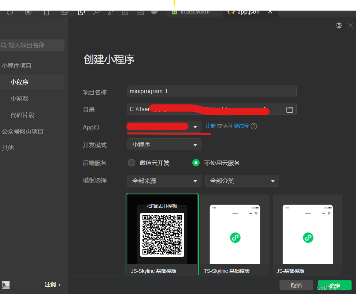
Task: Select 代码片段 in the left sidebar
Action: click(x=22, y=115)
